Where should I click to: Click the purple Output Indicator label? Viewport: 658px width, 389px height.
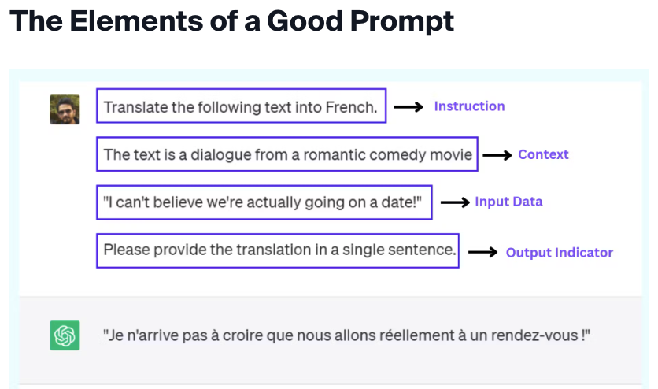point(560,253)
